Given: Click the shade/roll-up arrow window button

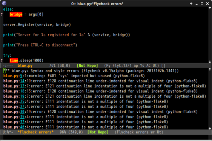Looking at the screenshot, I should (191, 4).
